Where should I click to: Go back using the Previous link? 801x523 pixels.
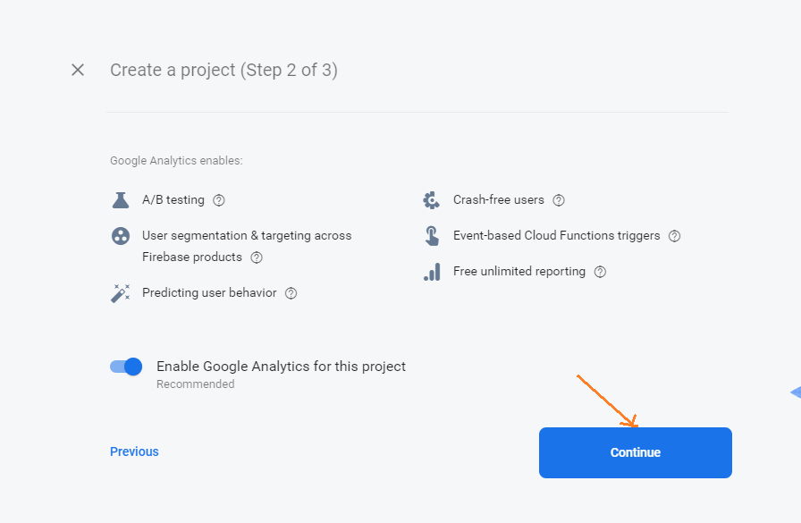134,451
